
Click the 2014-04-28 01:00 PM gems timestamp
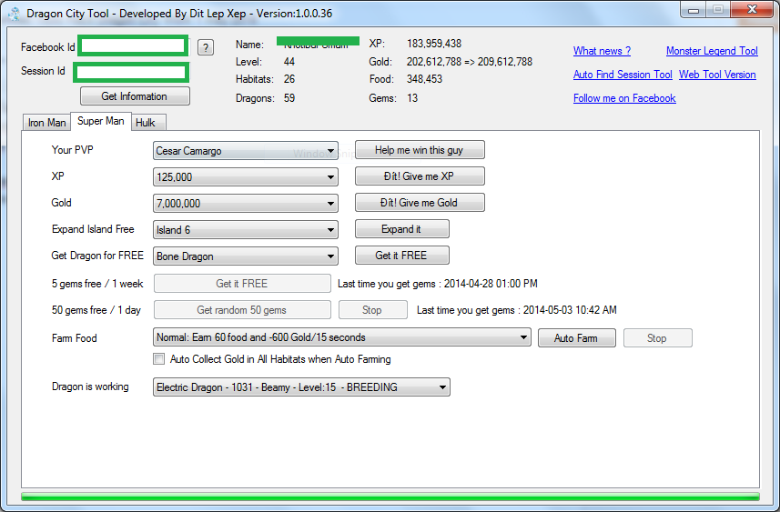(491, 284)
